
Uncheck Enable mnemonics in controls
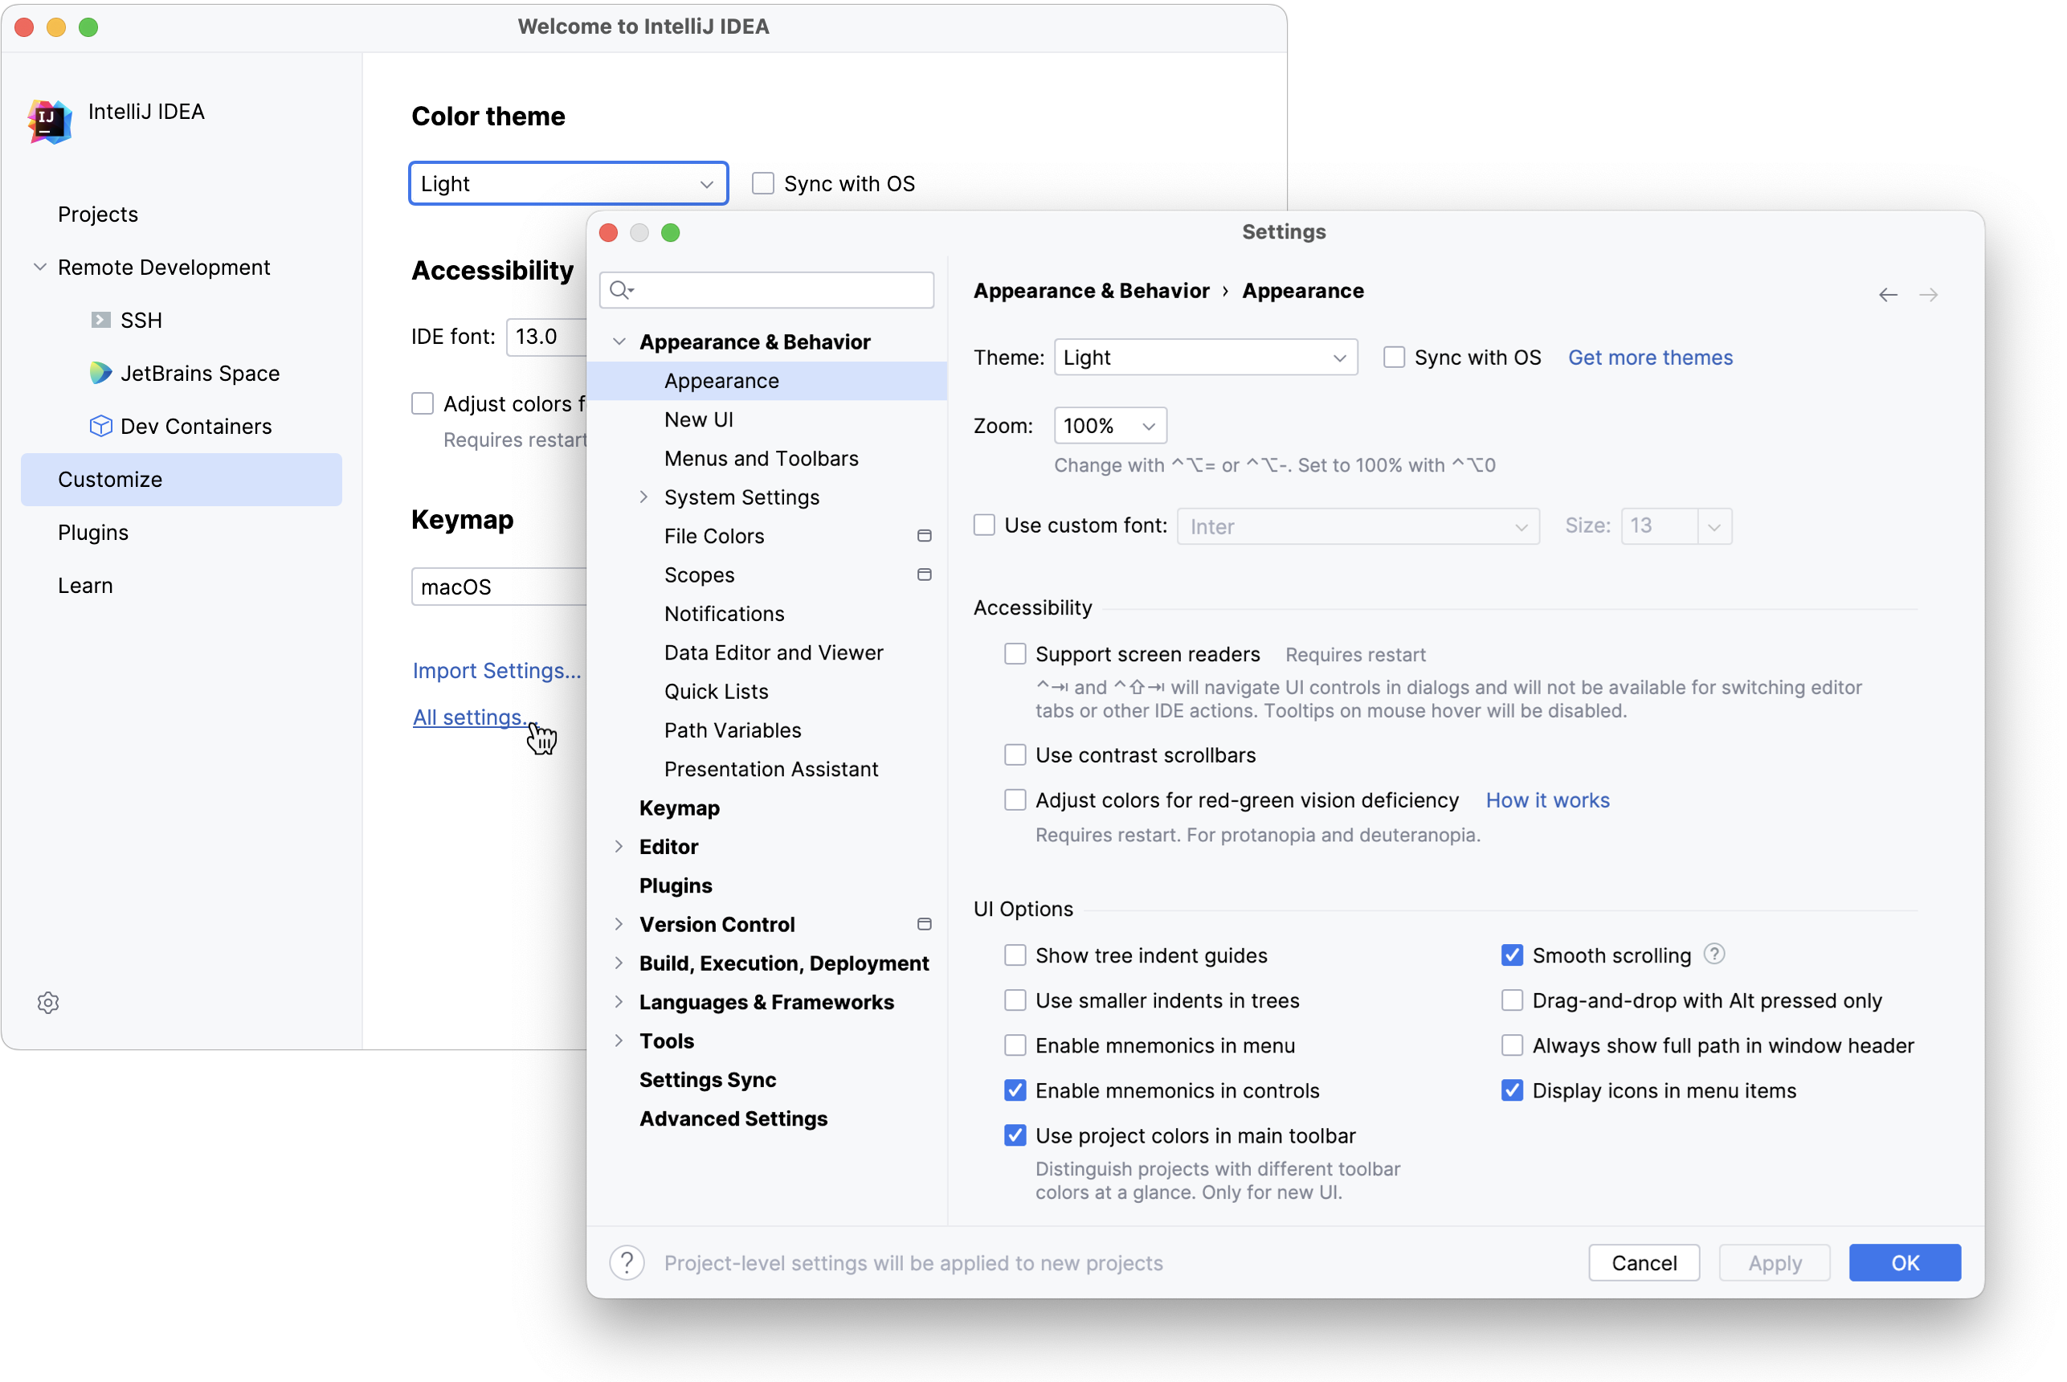pos(1015,1090)
